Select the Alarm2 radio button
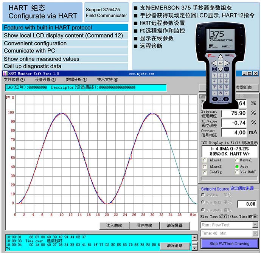261x253 pixels. (205, 167)
